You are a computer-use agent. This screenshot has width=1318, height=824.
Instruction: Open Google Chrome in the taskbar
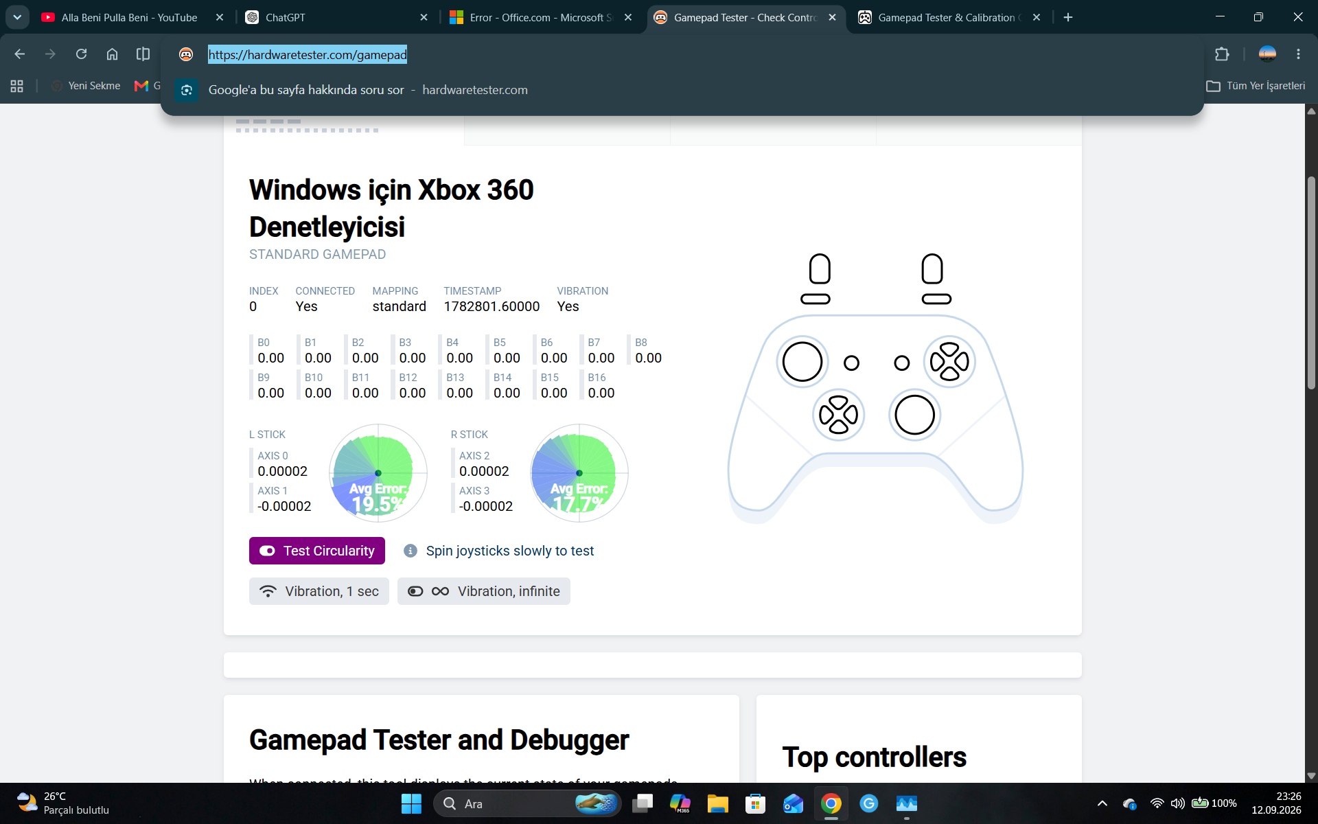click(831, 803)
